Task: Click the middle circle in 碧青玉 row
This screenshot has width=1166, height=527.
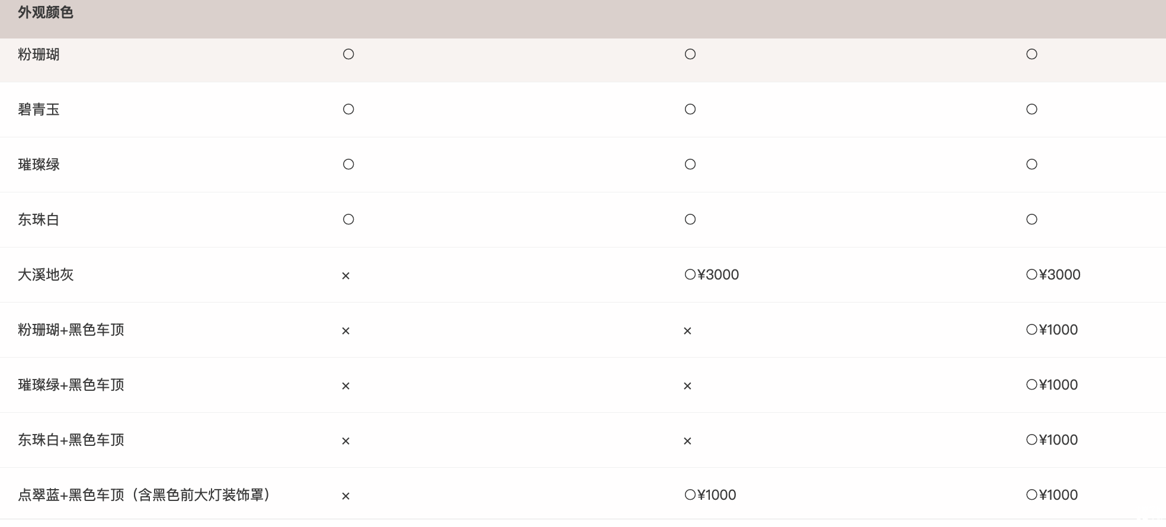Action: (x=690, y=110)
